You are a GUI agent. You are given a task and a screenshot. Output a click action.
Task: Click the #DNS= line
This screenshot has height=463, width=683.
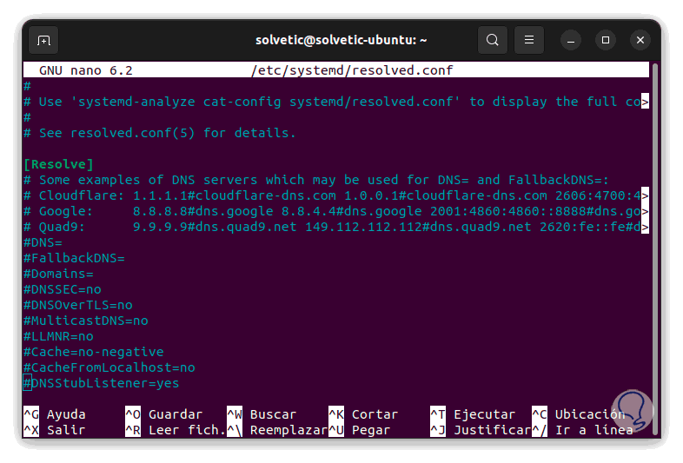[43, 242]
